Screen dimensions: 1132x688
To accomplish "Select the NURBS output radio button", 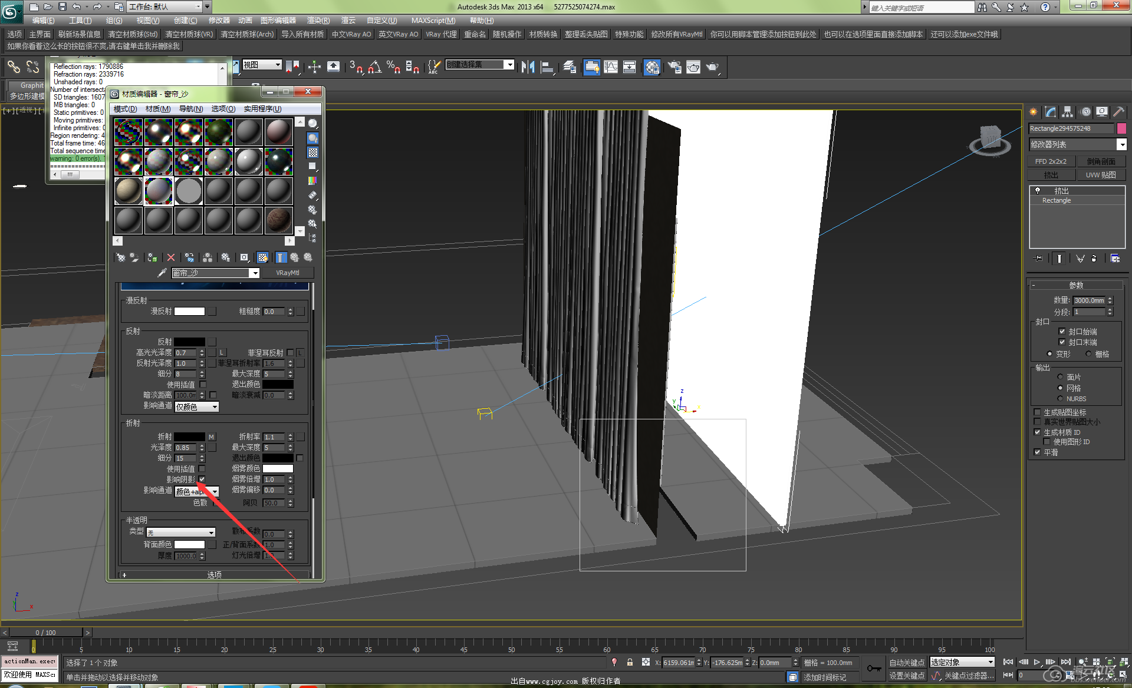I will 1060,399.
